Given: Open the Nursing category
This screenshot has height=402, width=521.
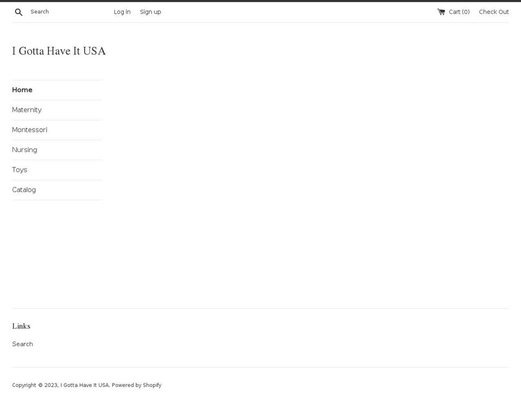Looking at the screenshot, I should pyautogui.click(x=24, y=149).
